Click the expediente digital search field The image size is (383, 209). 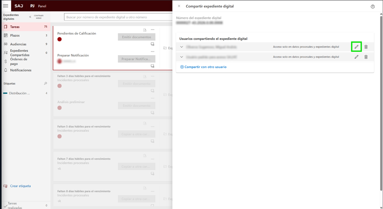[x=117, y=17]
